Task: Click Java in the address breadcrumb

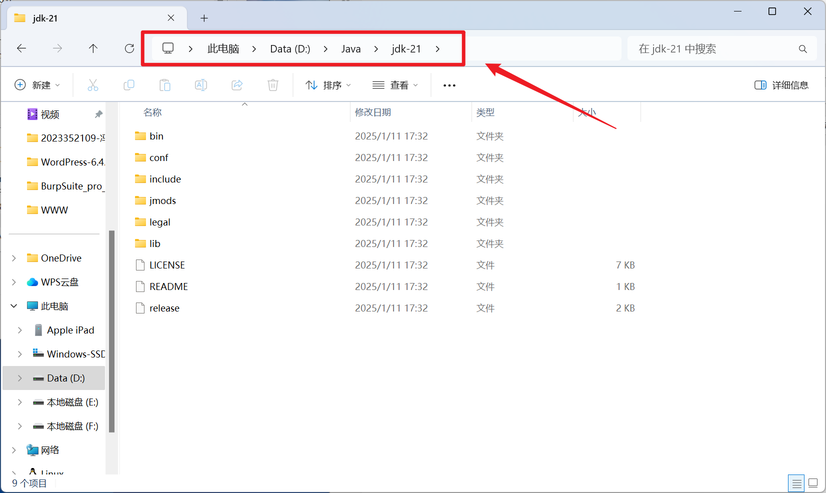Action: tap(351, 49)
